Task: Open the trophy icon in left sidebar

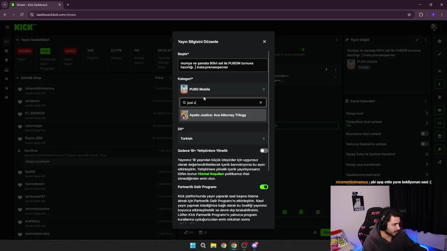Action: [x=6, y=60]
